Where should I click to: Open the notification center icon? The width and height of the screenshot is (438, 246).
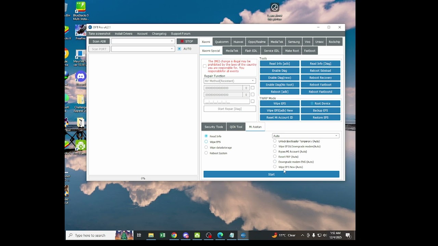click(348, 235)
